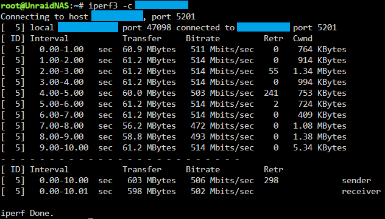Screen dimensions: 385x219
Task: Click the 'iperf Done.' line
Action: pos(27,213)
